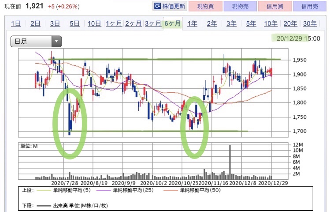Click the 2020/10/23 date label

coord(184,183)
